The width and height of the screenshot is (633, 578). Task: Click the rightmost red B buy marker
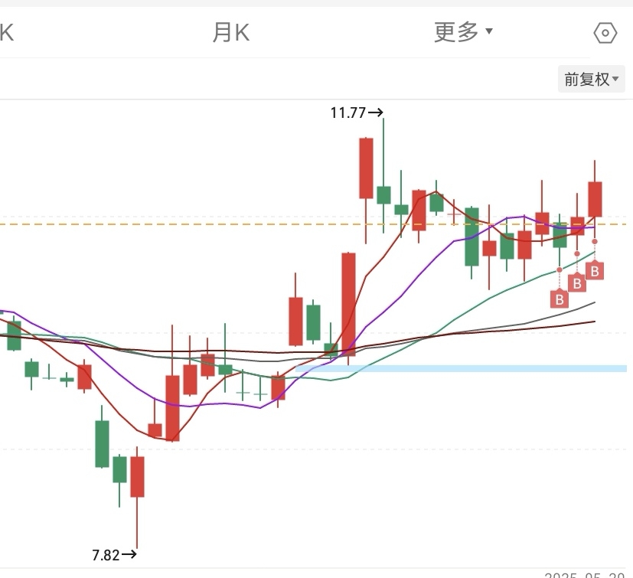click(x=595, y=270)
